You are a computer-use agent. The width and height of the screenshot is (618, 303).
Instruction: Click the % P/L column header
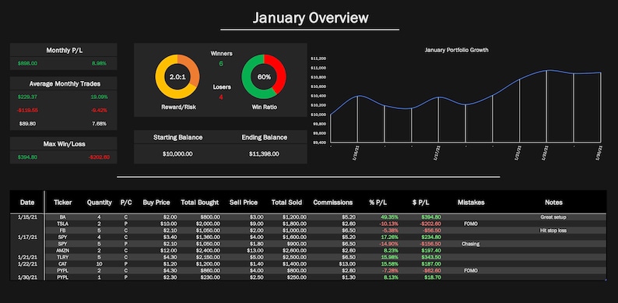(377, 203)
